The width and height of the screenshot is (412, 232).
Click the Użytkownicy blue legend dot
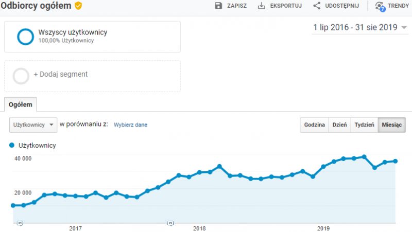[12, 146]
